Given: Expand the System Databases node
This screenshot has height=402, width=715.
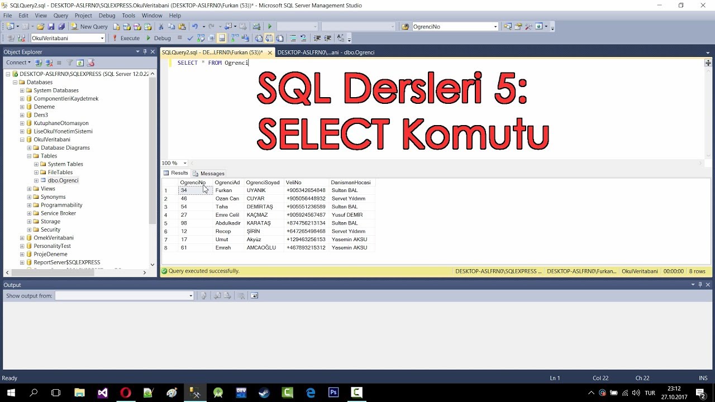Looking at the screenshot, I should pos(22,90).
